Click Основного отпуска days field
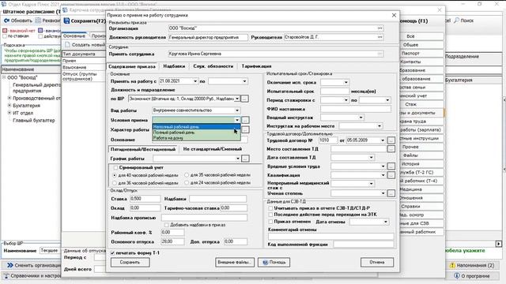This screenshot has width=506, height=284. click(172, 241)
